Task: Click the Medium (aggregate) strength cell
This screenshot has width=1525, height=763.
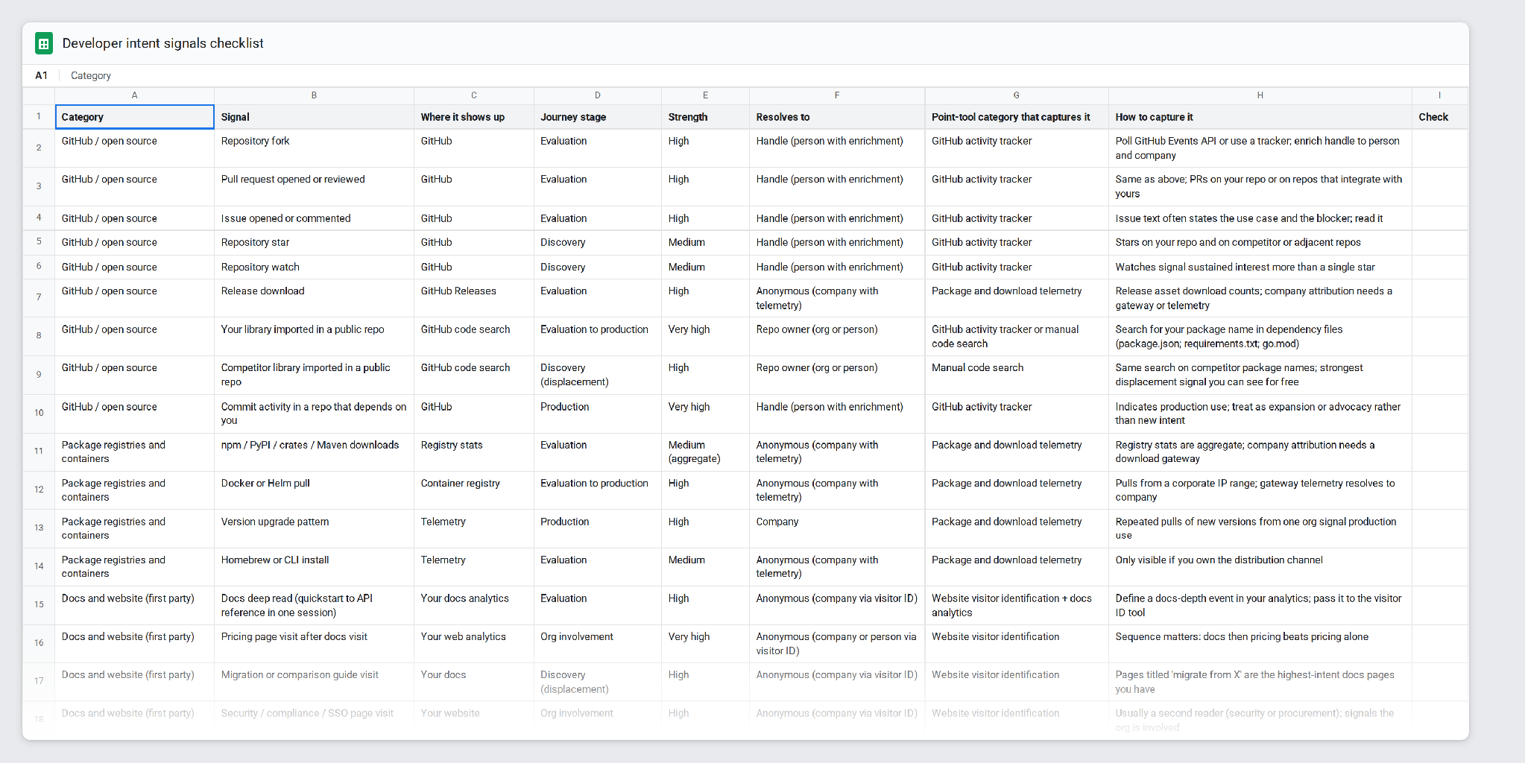Action: click(705, 452)
